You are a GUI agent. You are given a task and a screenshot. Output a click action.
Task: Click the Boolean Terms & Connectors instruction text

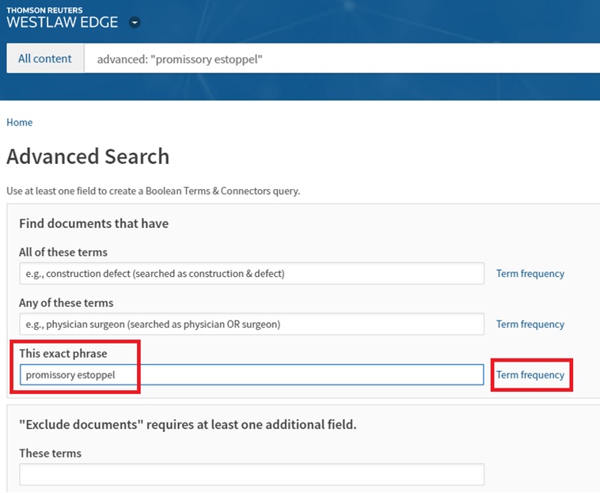click(x=153, y=192)
